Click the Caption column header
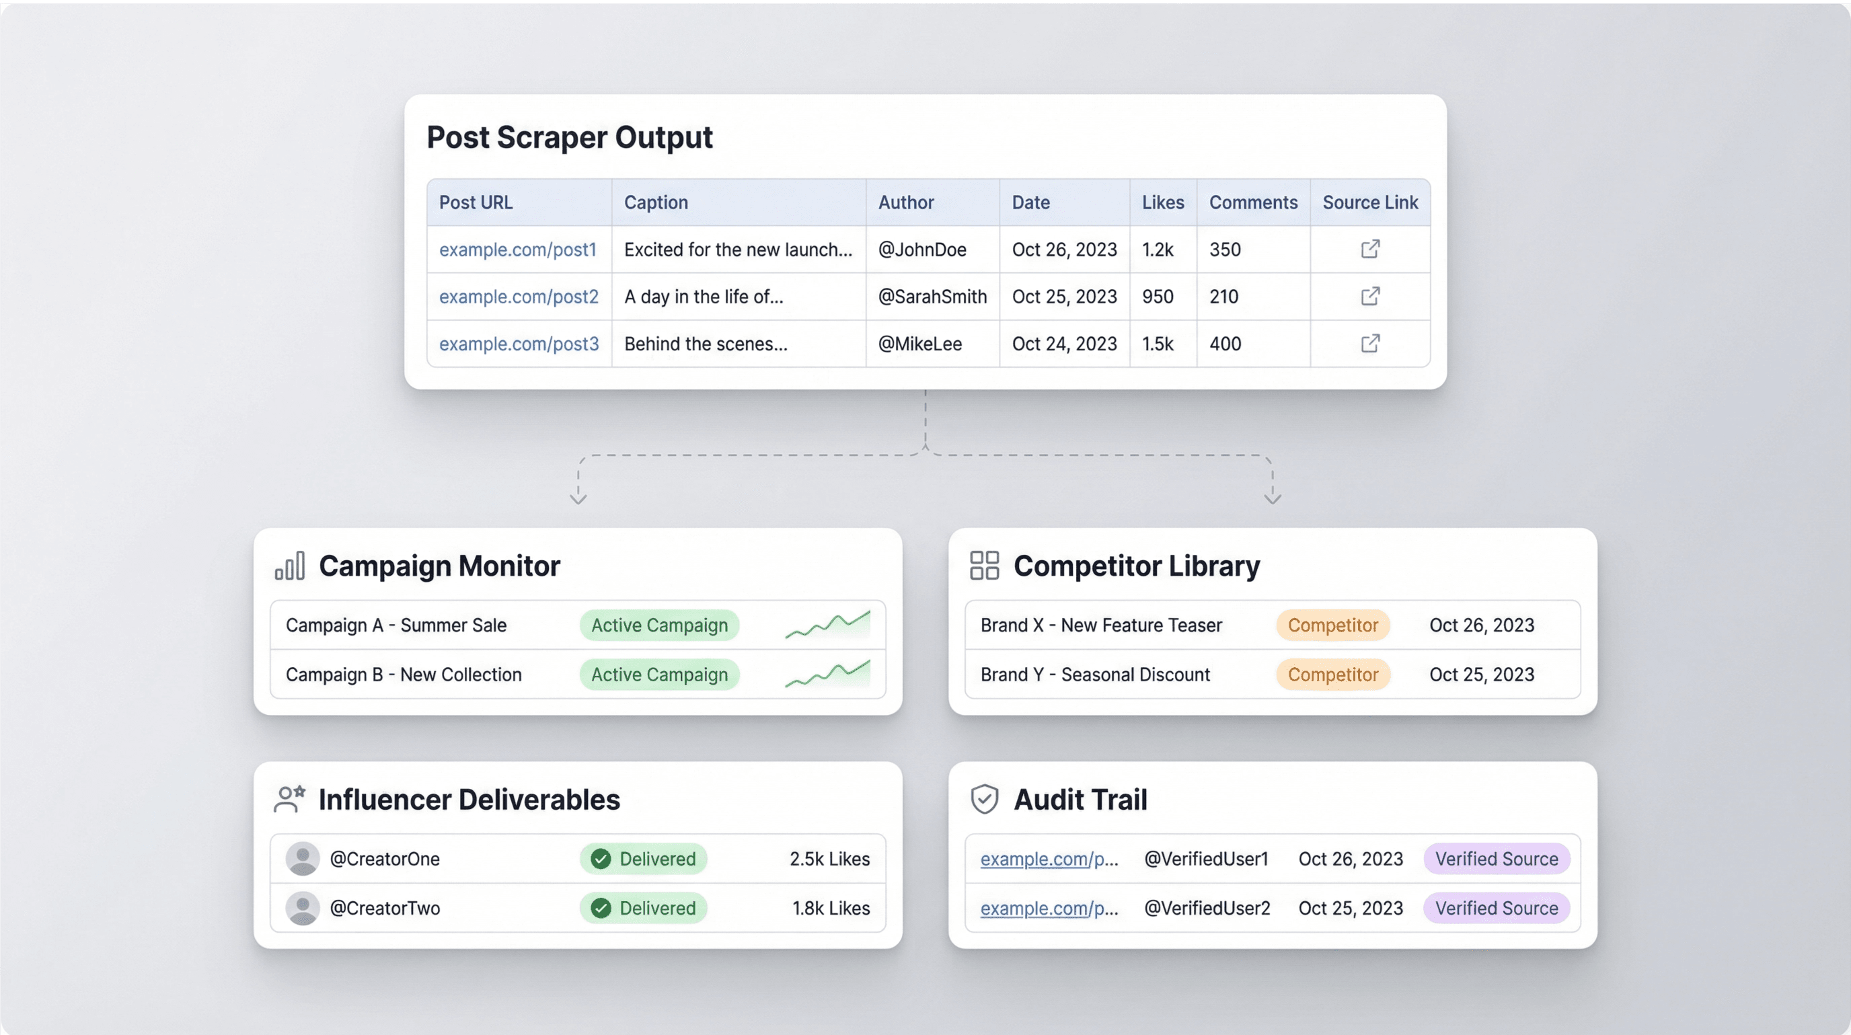The image size is (1851, 1035). tap(655, 202)
